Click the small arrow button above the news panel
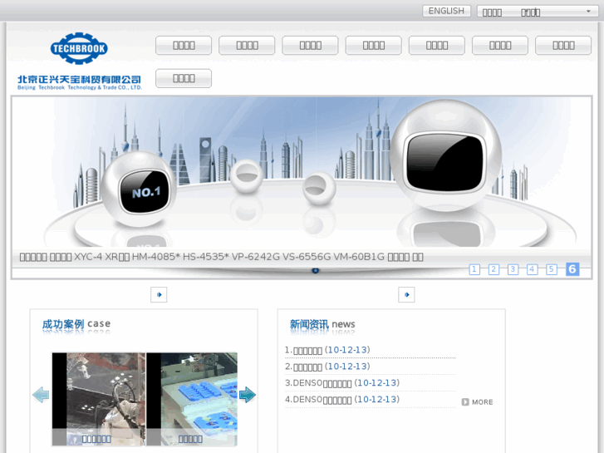 coord(406,295)
